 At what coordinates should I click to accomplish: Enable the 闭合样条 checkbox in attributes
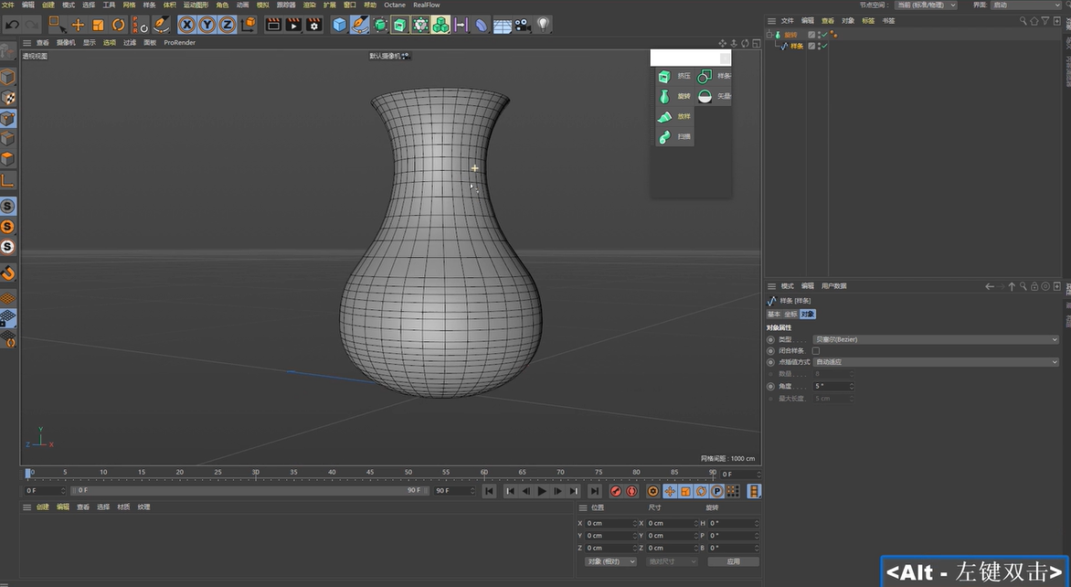click(x=816, y=350)
